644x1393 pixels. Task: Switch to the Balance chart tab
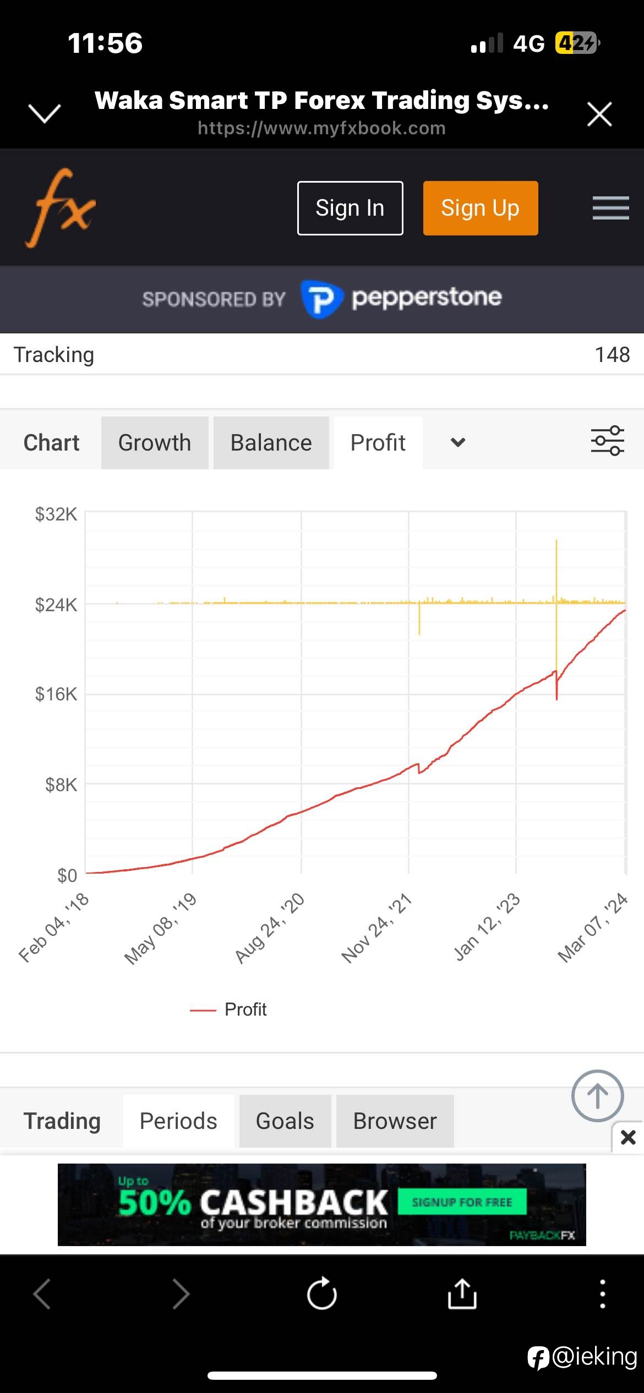pyautogui.click(x=271, y=443)
